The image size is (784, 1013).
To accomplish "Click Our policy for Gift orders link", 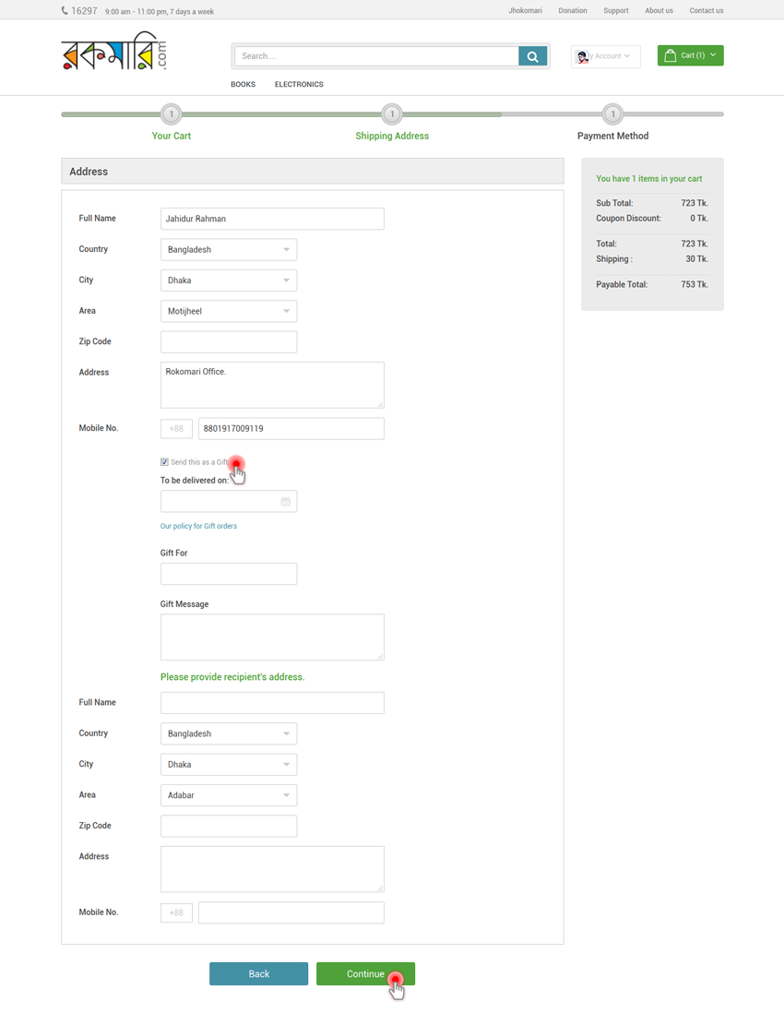I will pyautogui.click(x=198, y=526).
